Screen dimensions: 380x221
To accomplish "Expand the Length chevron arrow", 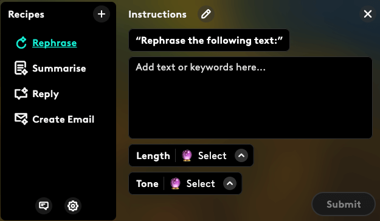I will tap(241, 155).
